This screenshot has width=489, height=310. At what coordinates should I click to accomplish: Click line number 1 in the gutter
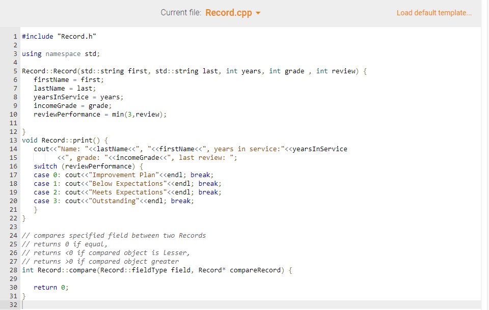(x=15, y=36)
